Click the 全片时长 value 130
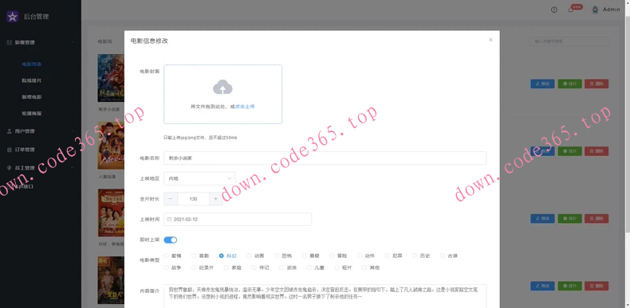Screen dimensions: 630x308 pos(193,199)
